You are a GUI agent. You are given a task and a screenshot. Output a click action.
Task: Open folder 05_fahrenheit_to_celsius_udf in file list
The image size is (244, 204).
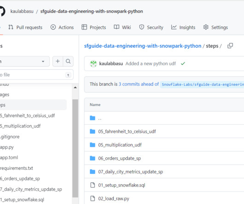click(127, 132)
